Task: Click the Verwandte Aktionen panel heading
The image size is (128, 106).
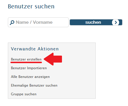Action: tap(35, 49)
